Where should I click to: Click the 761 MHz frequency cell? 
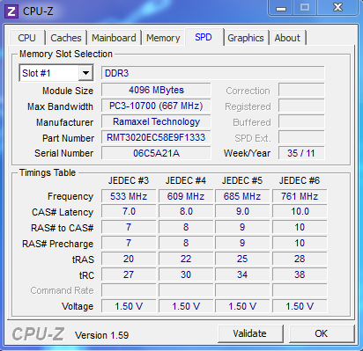tap(300, 196)
